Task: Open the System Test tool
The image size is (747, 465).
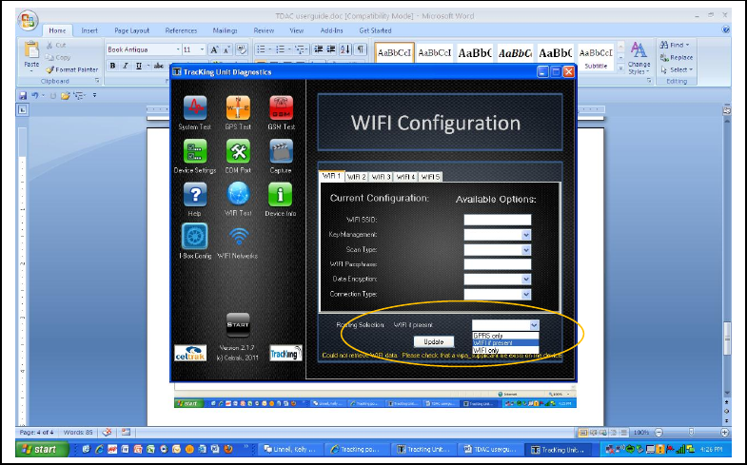Action: (195, 108)
